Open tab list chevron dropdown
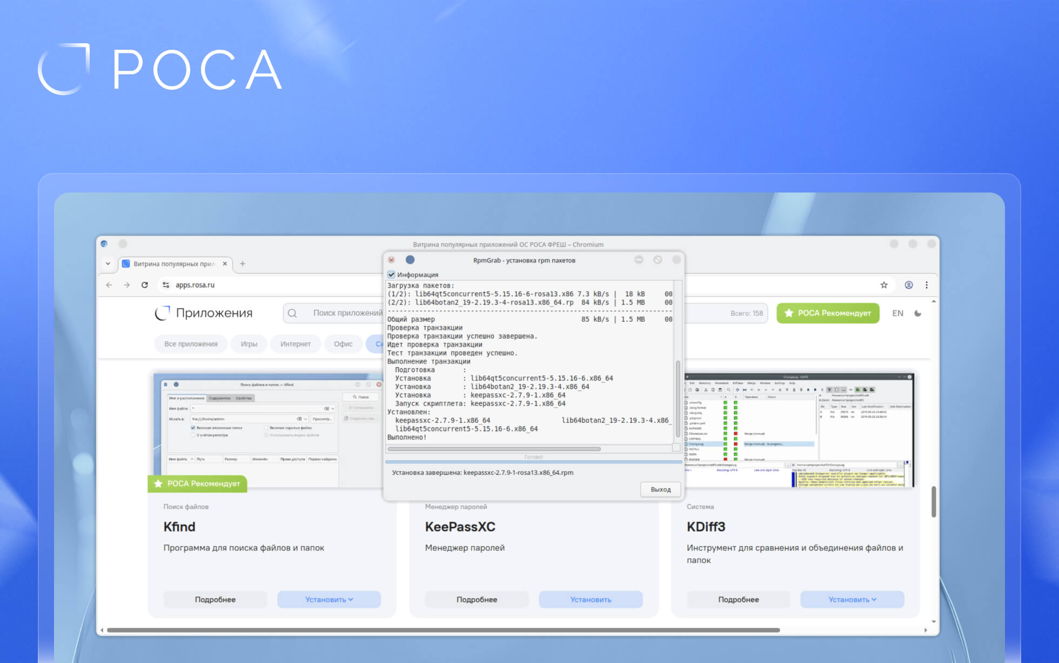Screen dimensions: 1059x663 108,264
